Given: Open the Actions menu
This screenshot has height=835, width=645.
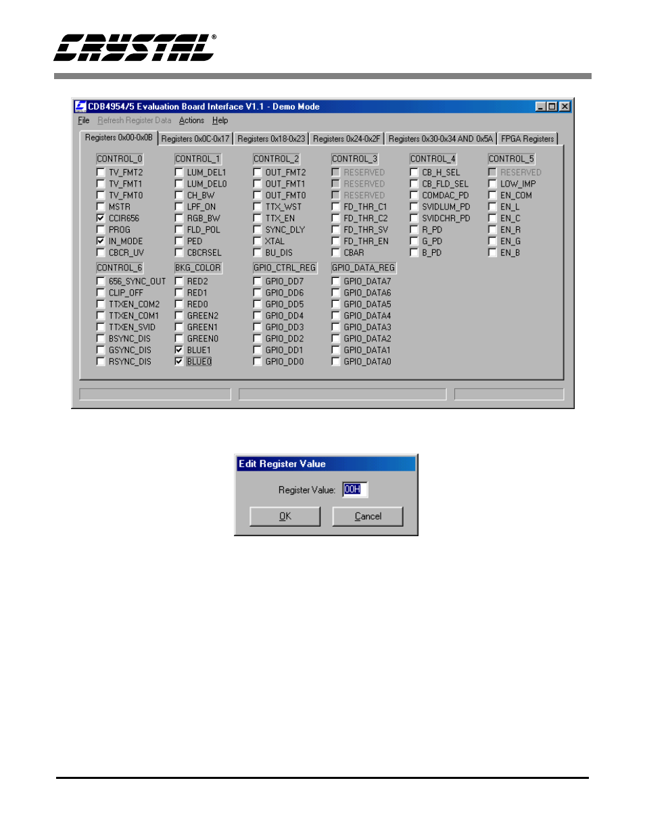Looking at the screenshot, I should [x=191, y=120].
